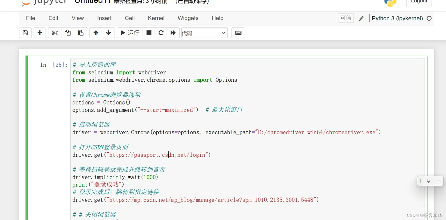
Task: Run the selected cell with 运行 button
Action: tap(130, 33)
